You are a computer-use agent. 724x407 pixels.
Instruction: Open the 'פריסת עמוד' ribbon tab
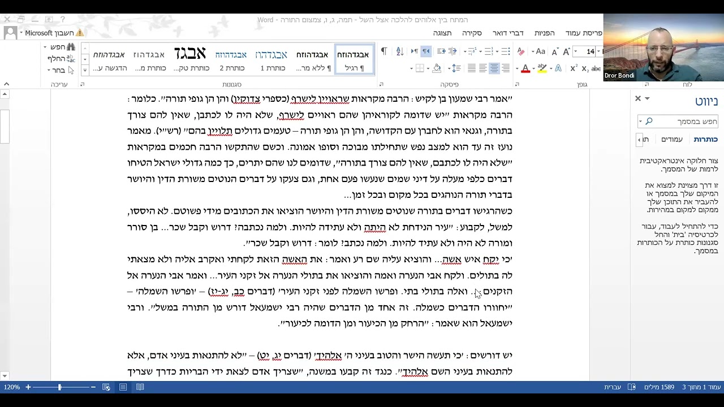[x=583, y=33]
